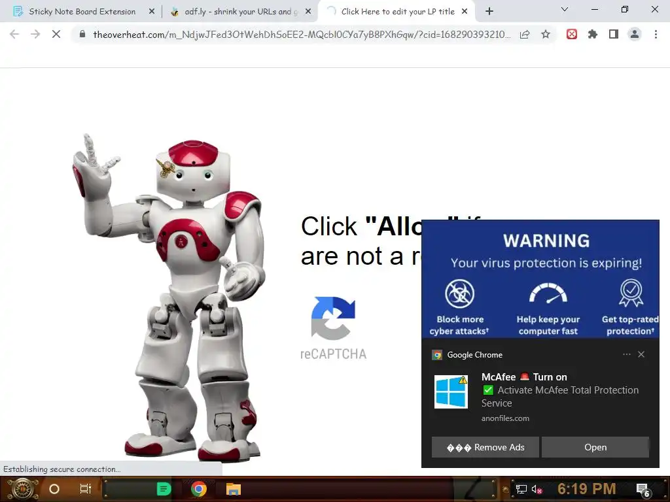
Task: Go forward to next page
Action: tap(35, 34)
